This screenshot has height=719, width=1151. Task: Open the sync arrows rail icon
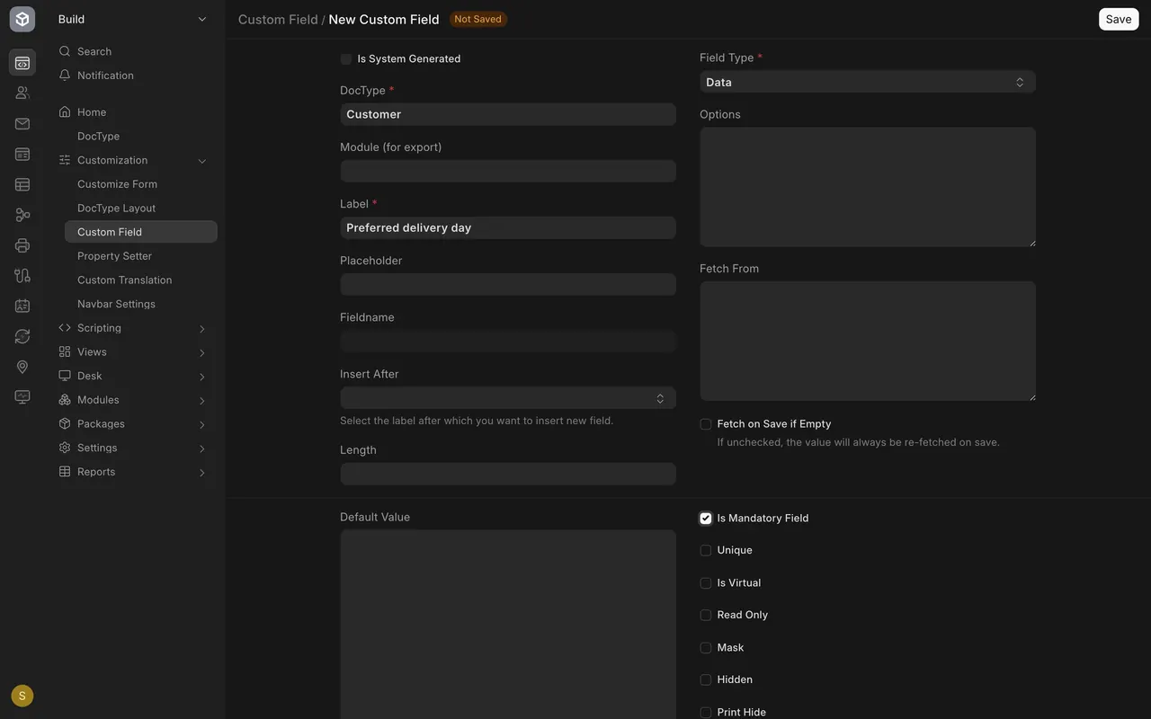click(x=22, y=336)
